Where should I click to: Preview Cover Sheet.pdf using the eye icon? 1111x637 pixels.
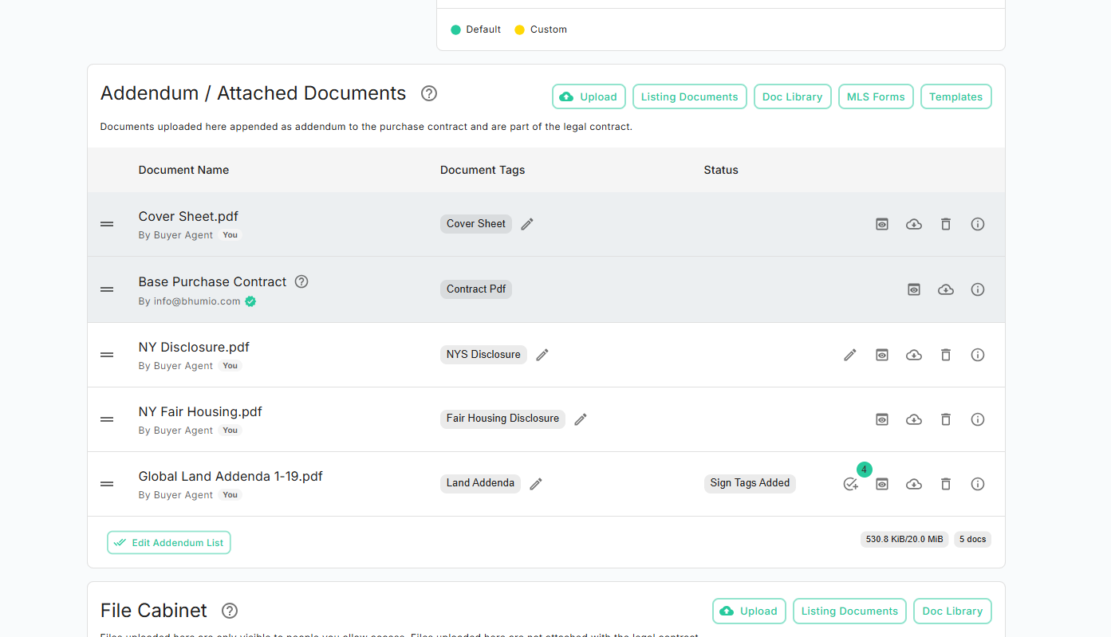click(x=881, y=224)
